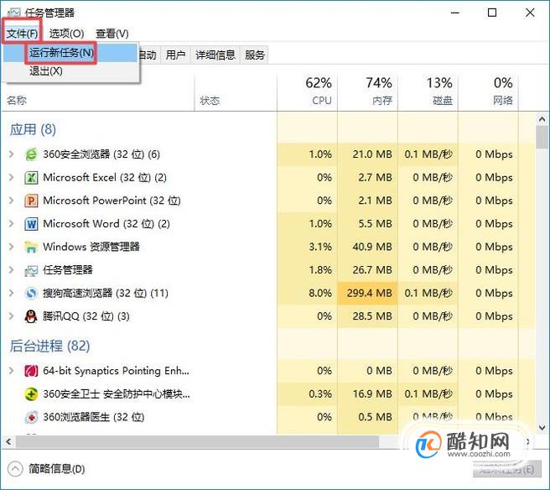This screenshot has width=550, height=490.
Task: Click the 21.0 MB memory cell
Action: pos(367,154)
